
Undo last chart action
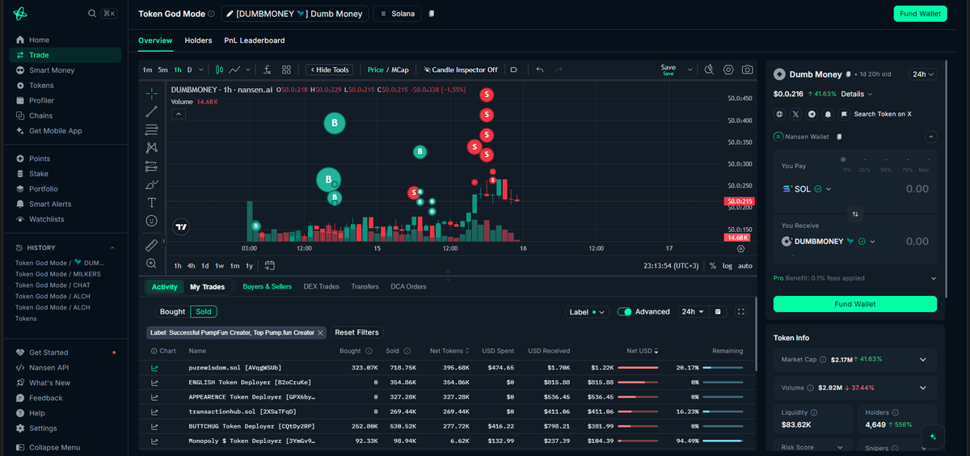[539, 70]
